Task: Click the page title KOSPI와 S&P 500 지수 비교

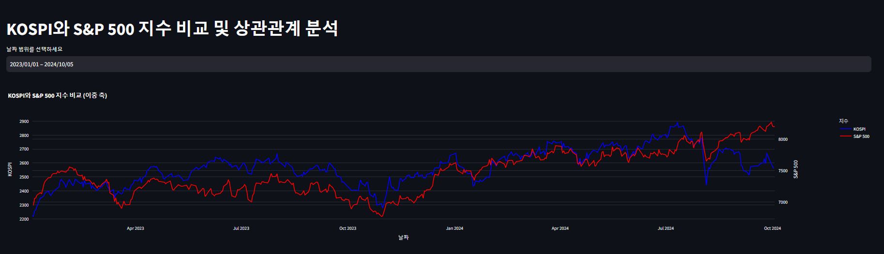Action: [x=172, y=29]
